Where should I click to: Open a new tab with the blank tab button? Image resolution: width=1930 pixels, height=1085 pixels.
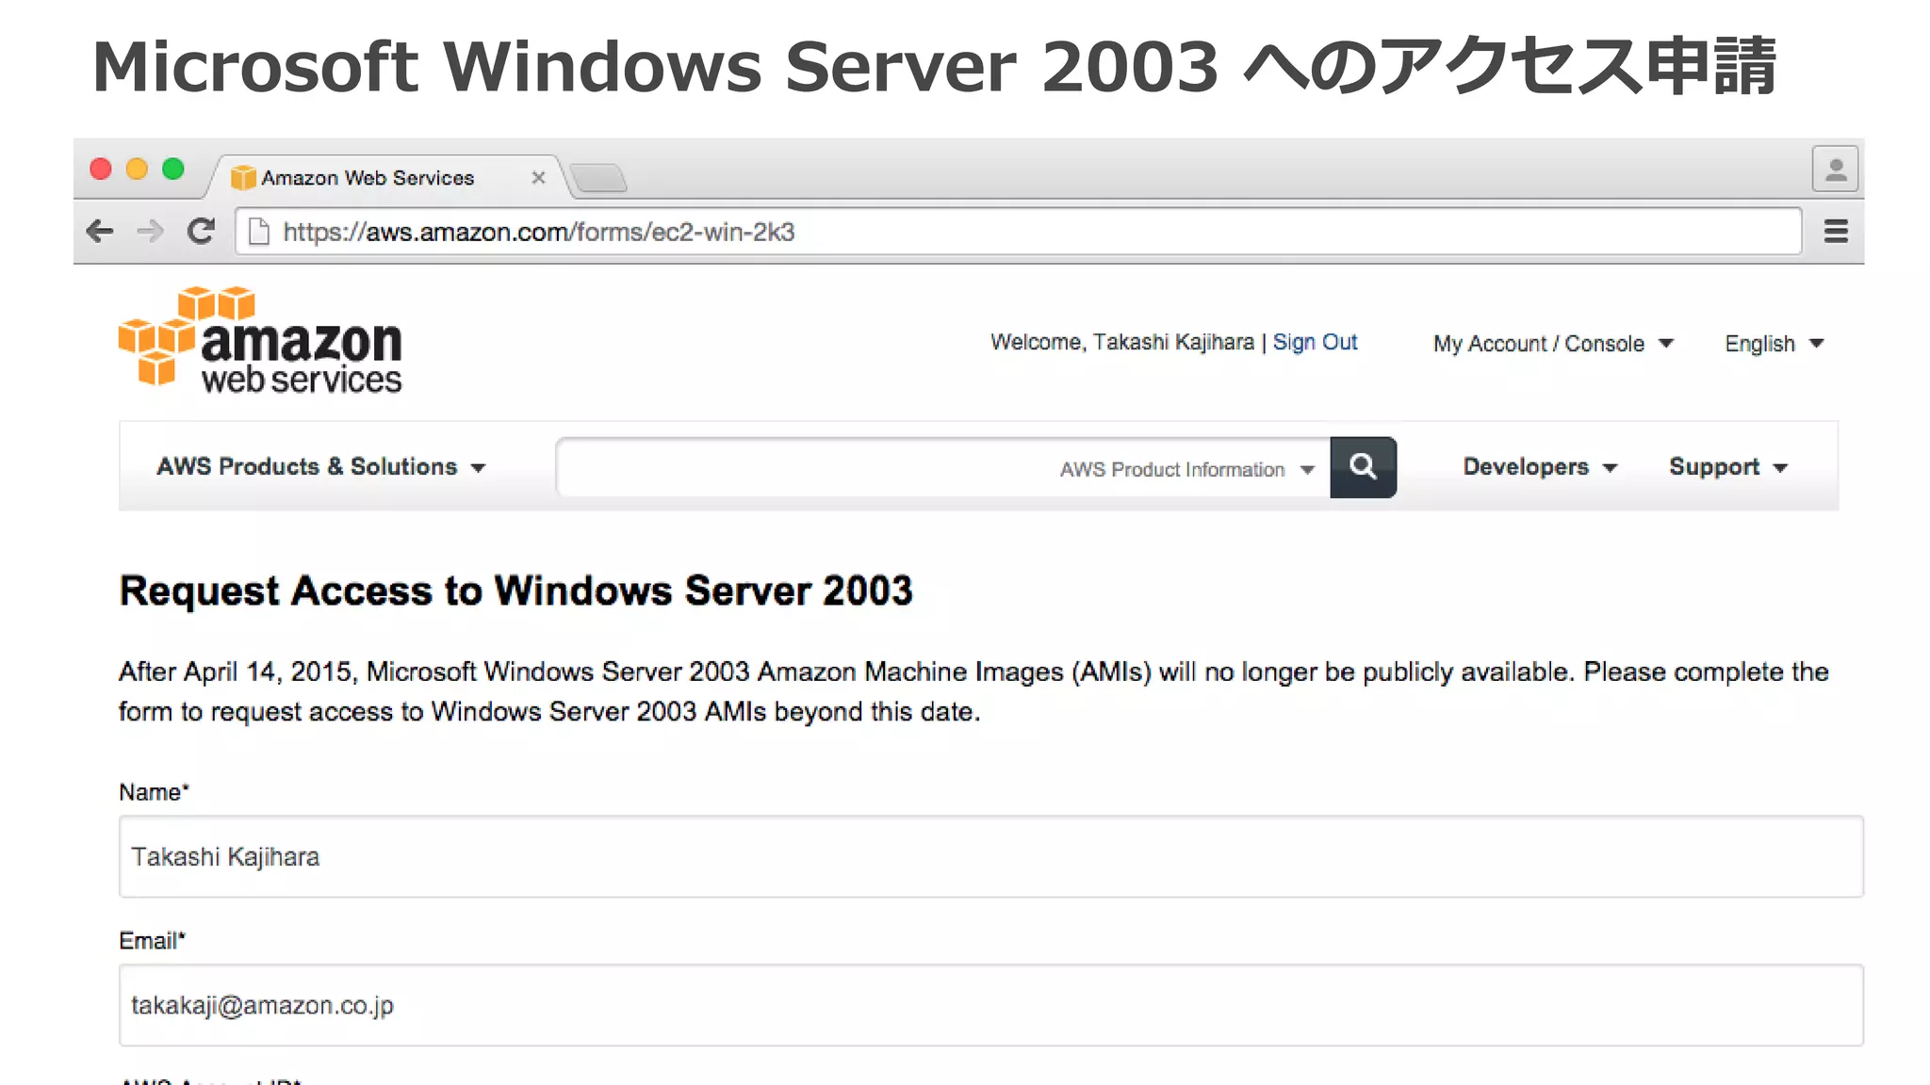(598, 177)
